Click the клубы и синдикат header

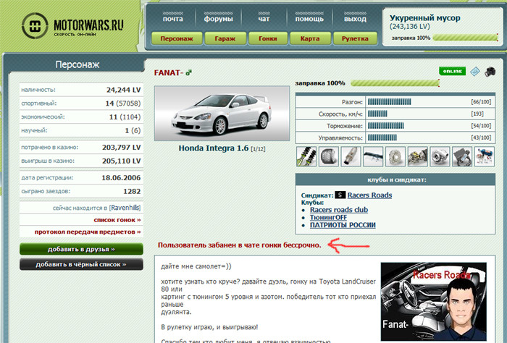(x=395, y=179)
